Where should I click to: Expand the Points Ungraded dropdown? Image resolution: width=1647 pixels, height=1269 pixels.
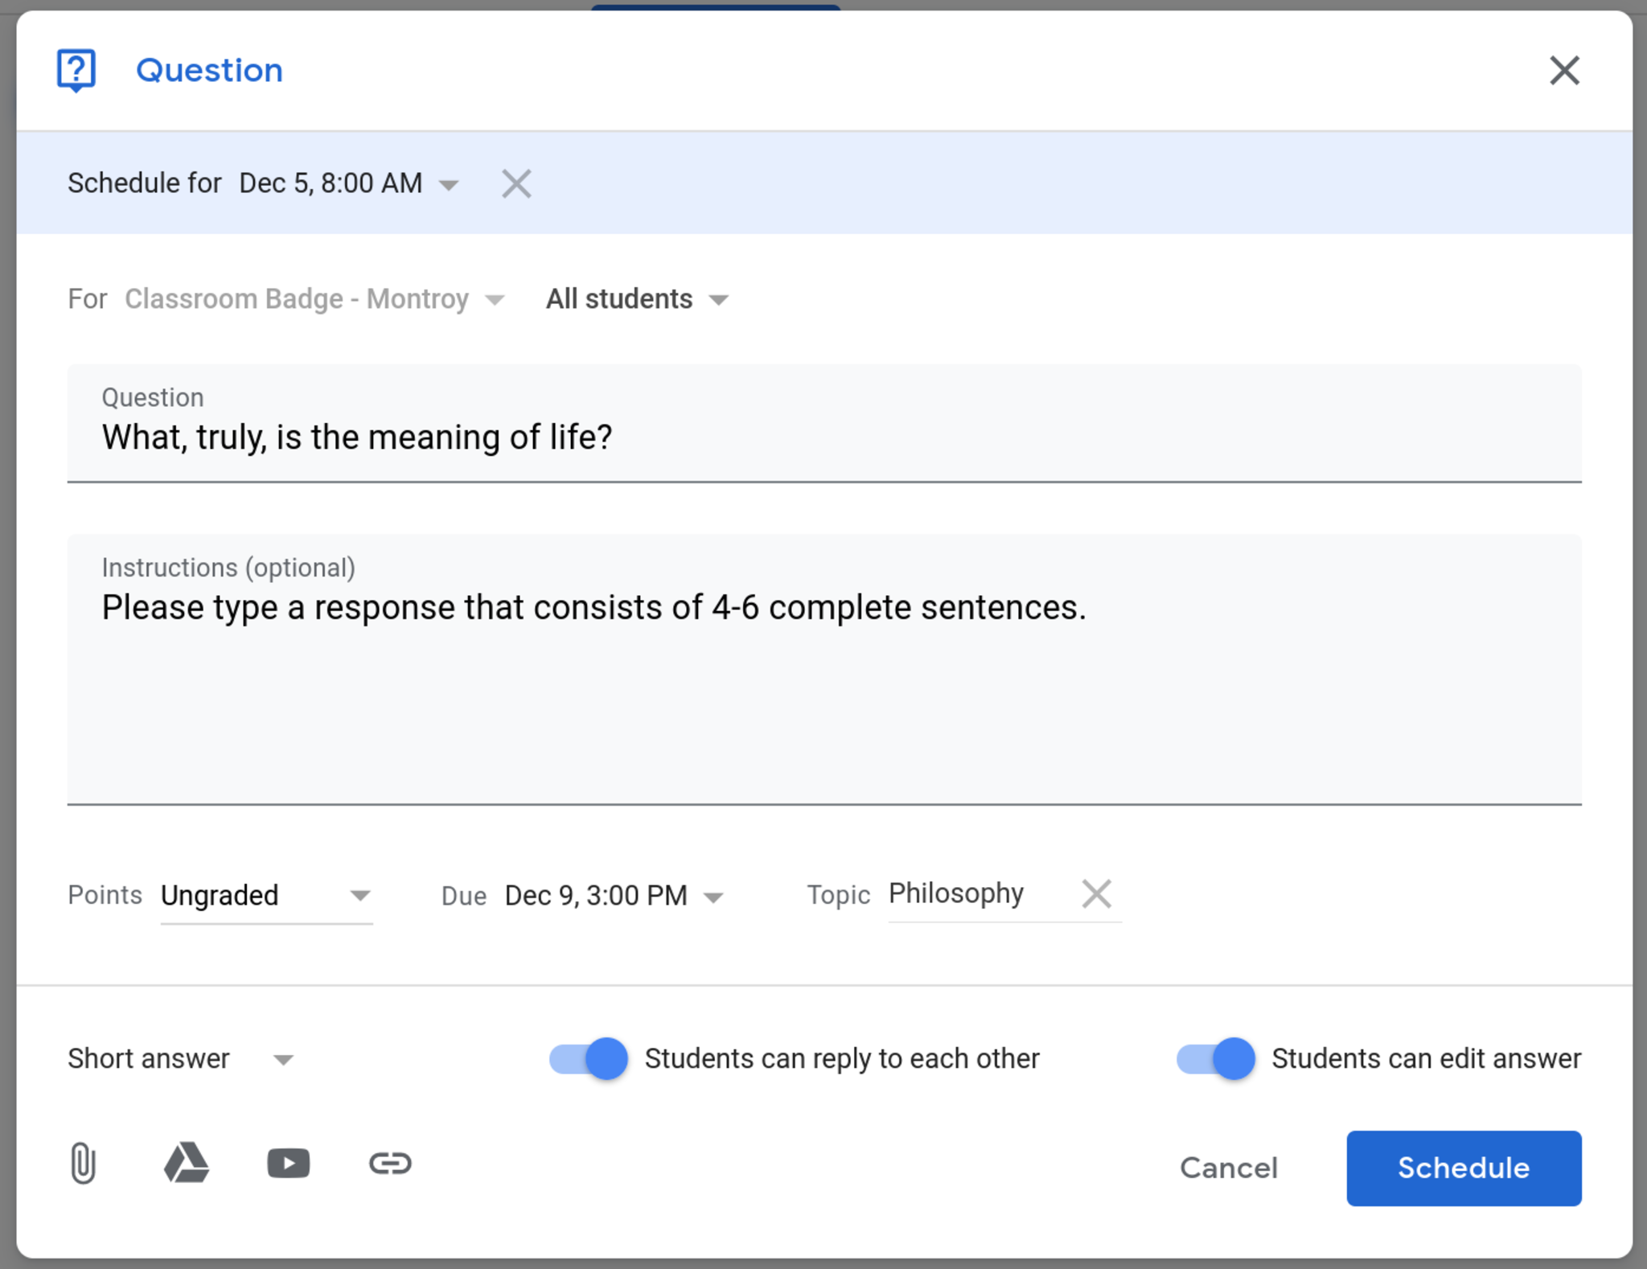pos(265,895)
